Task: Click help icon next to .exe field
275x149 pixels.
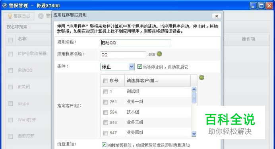Action: pos(159,54)
